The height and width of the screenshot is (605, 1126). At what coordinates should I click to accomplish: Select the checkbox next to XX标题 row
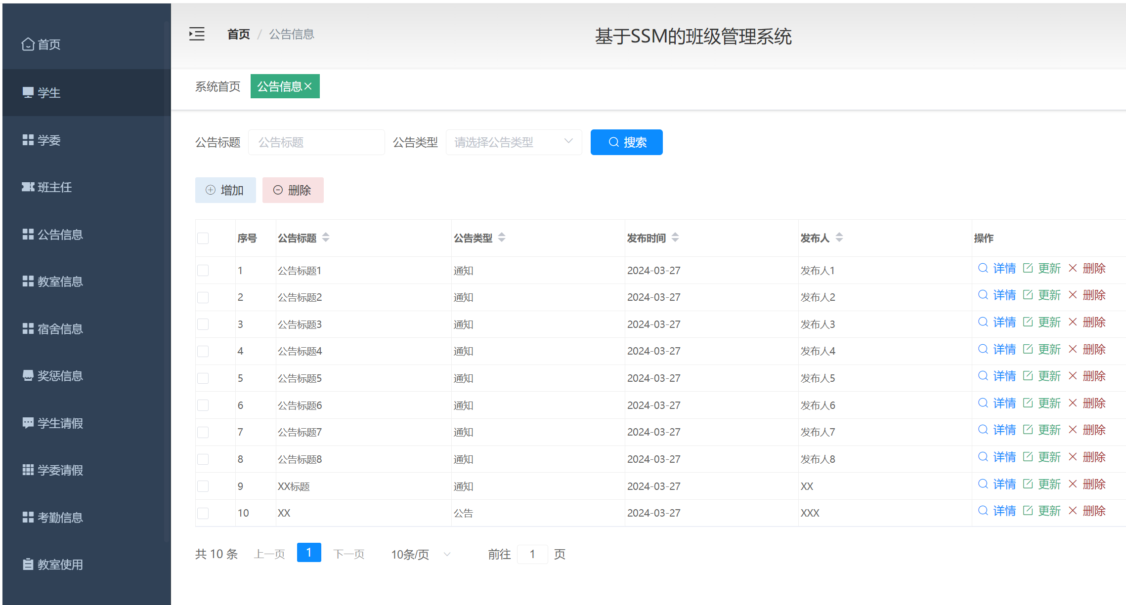203,486
